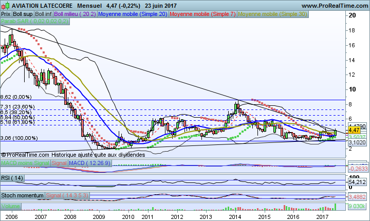
Task: Click the 5,18 (61,80%) Fibonacci label
Action: [x=17, y=122]
